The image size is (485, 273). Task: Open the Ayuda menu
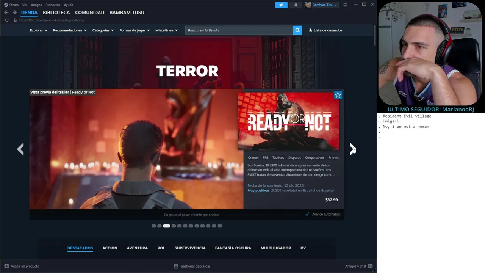(x=69, y=5)
